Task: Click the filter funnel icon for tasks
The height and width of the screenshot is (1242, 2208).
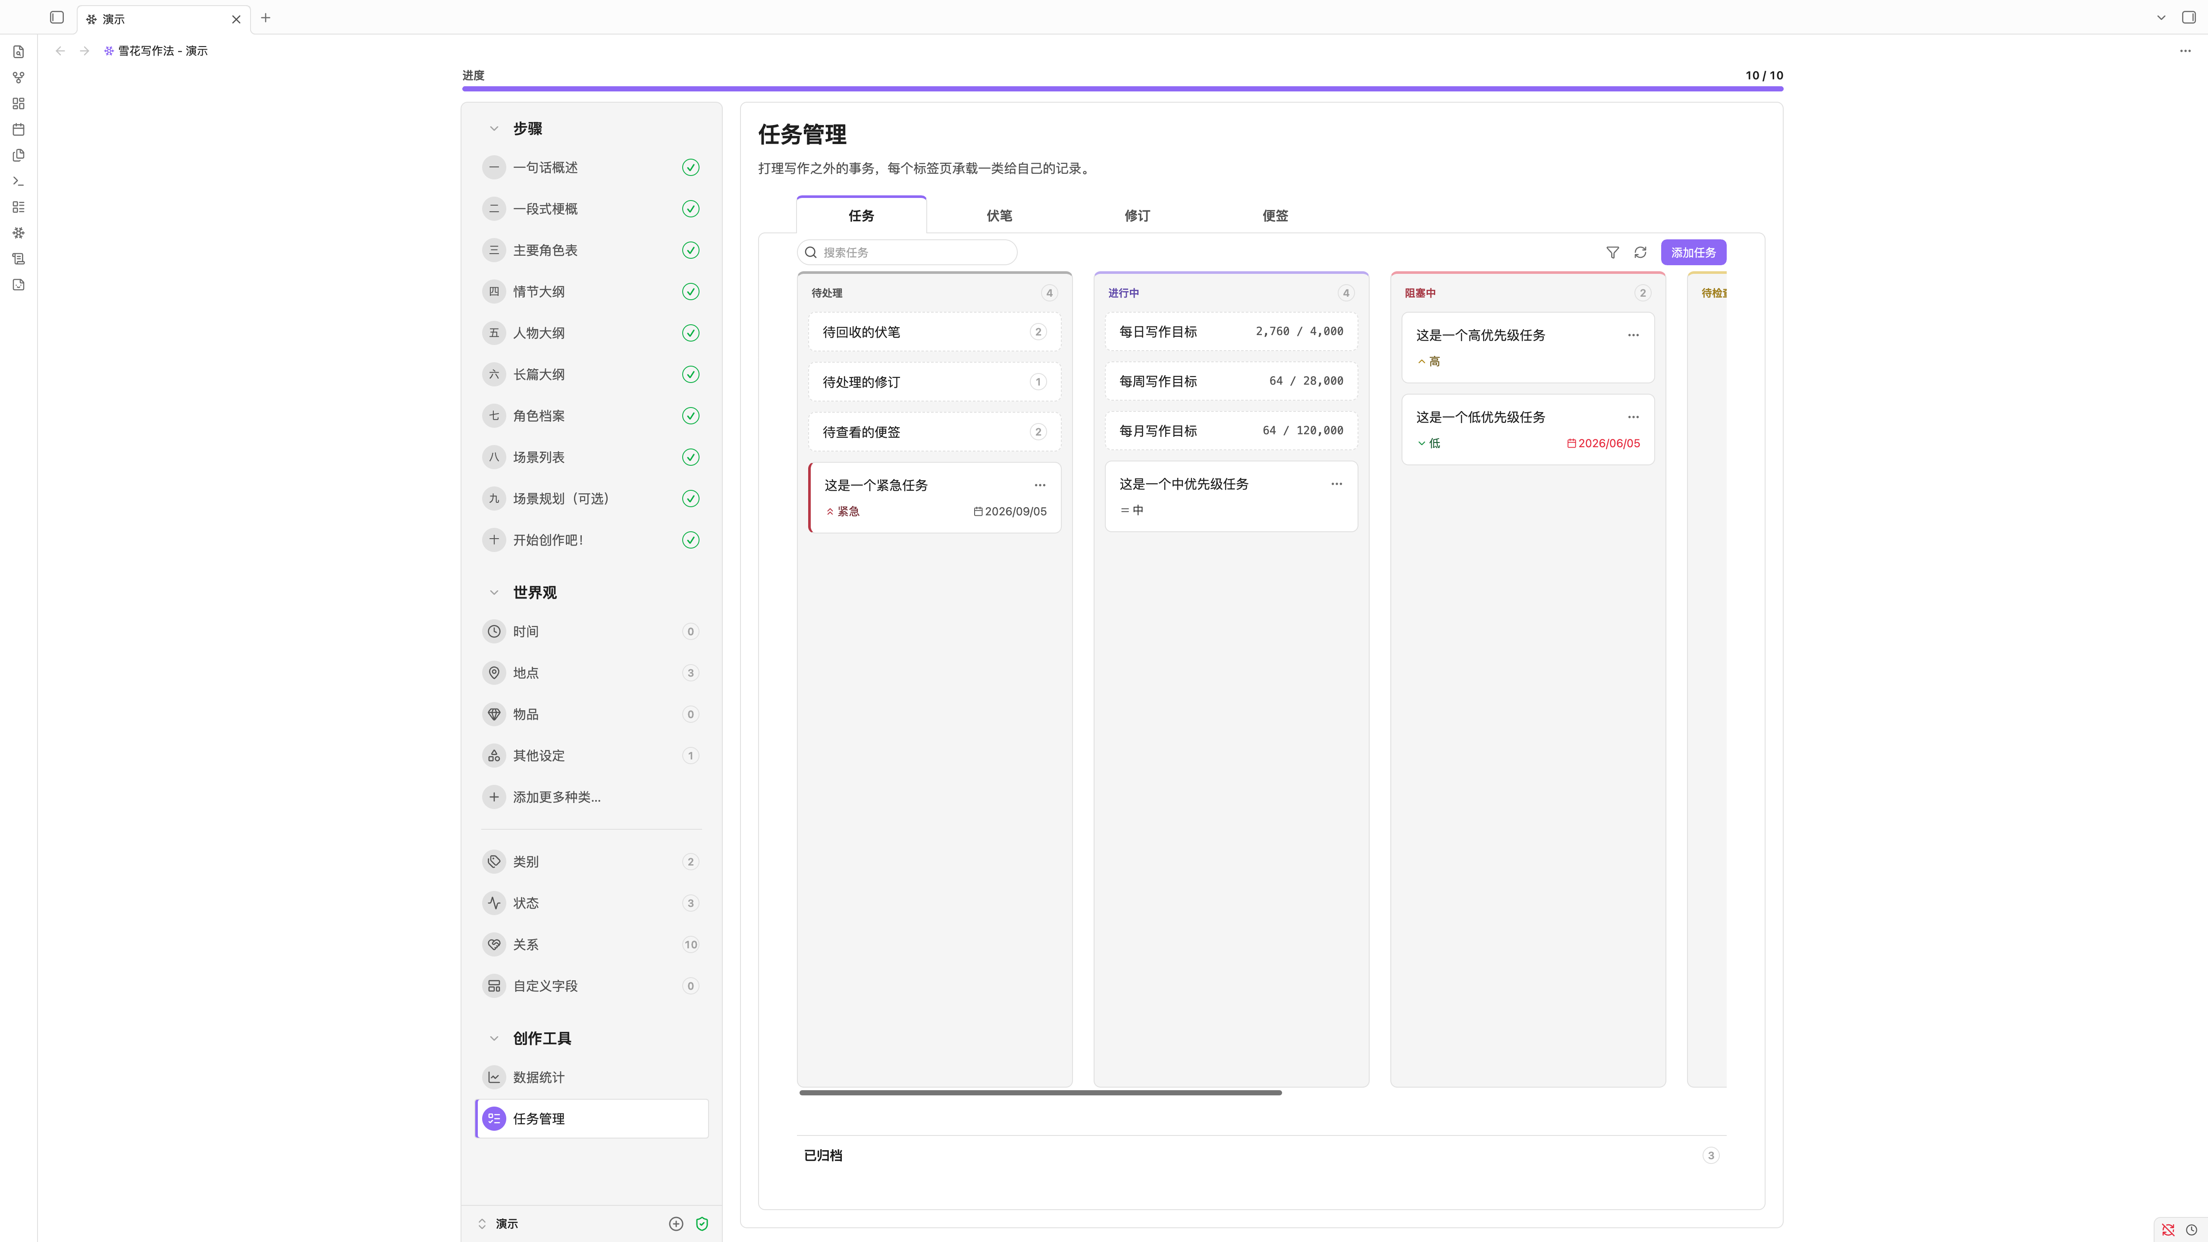Action: 1612,252
